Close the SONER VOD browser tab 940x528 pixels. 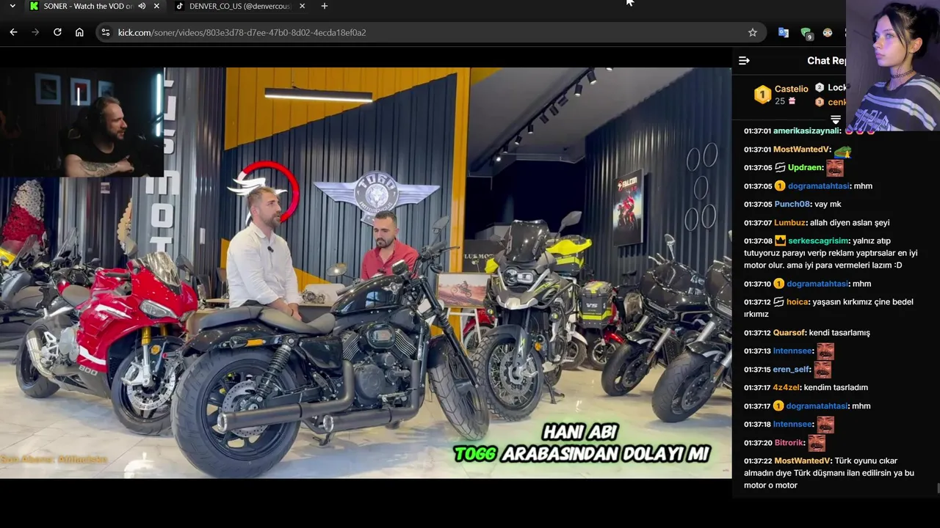coord(156,6)
